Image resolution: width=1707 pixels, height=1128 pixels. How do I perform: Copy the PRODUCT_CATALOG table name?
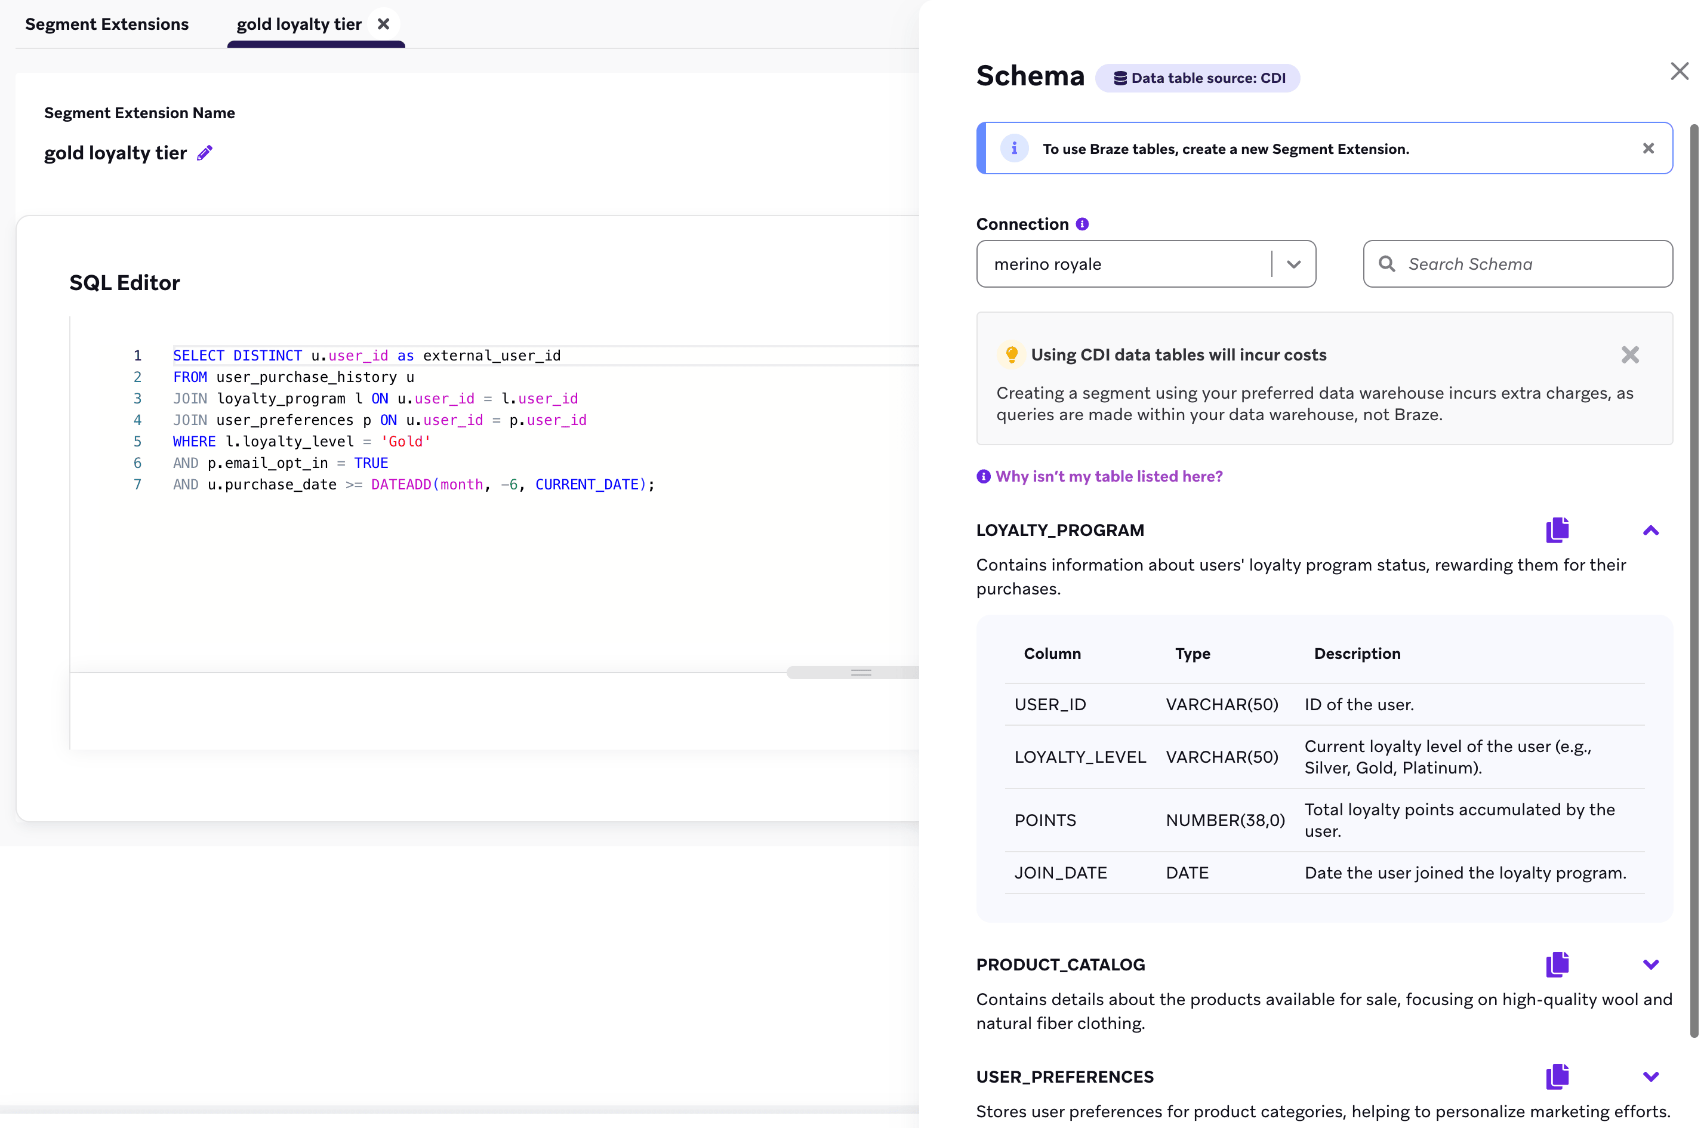[1557, 964]
